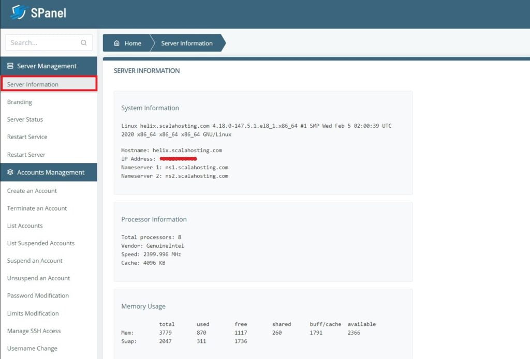
Task: Open Server Status
Action: tap(25, 119)
